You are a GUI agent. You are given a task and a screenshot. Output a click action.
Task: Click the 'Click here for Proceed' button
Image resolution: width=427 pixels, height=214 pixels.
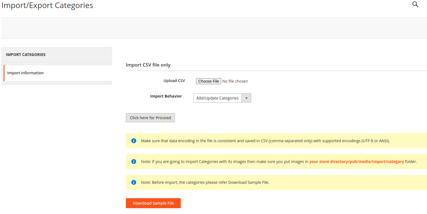click(x=150, y=118)
